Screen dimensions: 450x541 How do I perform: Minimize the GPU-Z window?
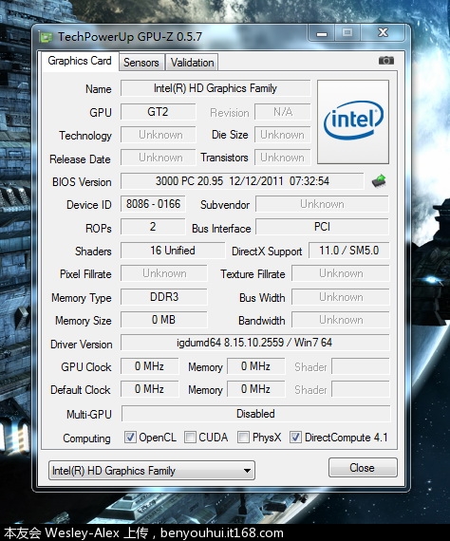point(322,33)
